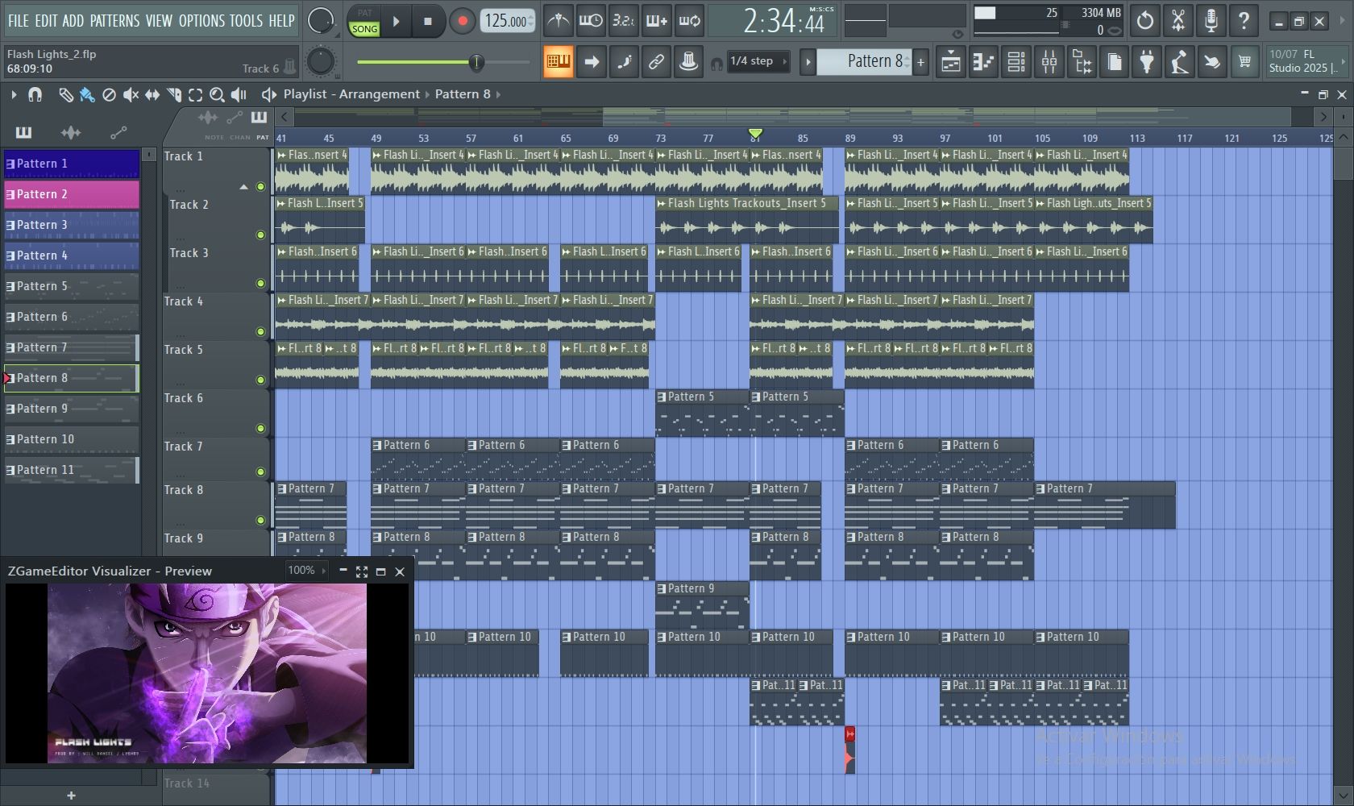This screenshot has width=1354, height=806.
Task: Select the Slice tool in playlist toolbar
Action: (x=173, y=95)
